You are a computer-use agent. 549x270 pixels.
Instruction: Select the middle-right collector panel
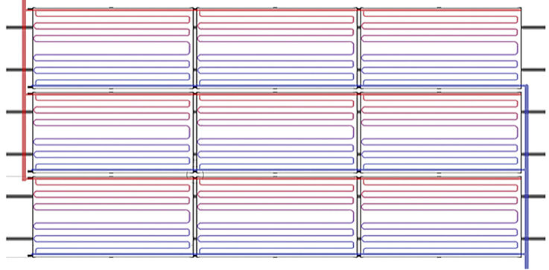click(441, 132)
